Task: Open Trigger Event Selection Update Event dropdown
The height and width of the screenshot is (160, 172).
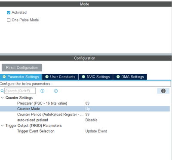Action: point(96,131)
